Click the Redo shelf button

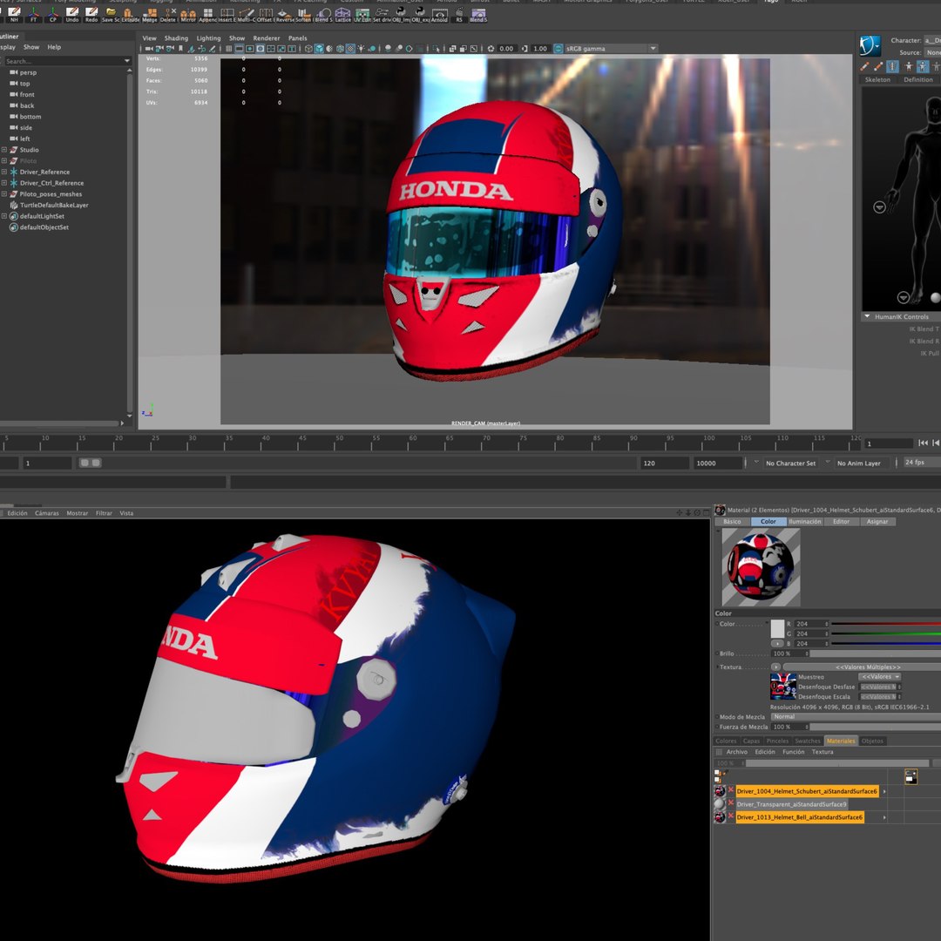click(x=91, y=15)
